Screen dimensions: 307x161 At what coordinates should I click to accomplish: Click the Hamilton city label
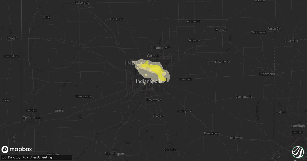298,126
